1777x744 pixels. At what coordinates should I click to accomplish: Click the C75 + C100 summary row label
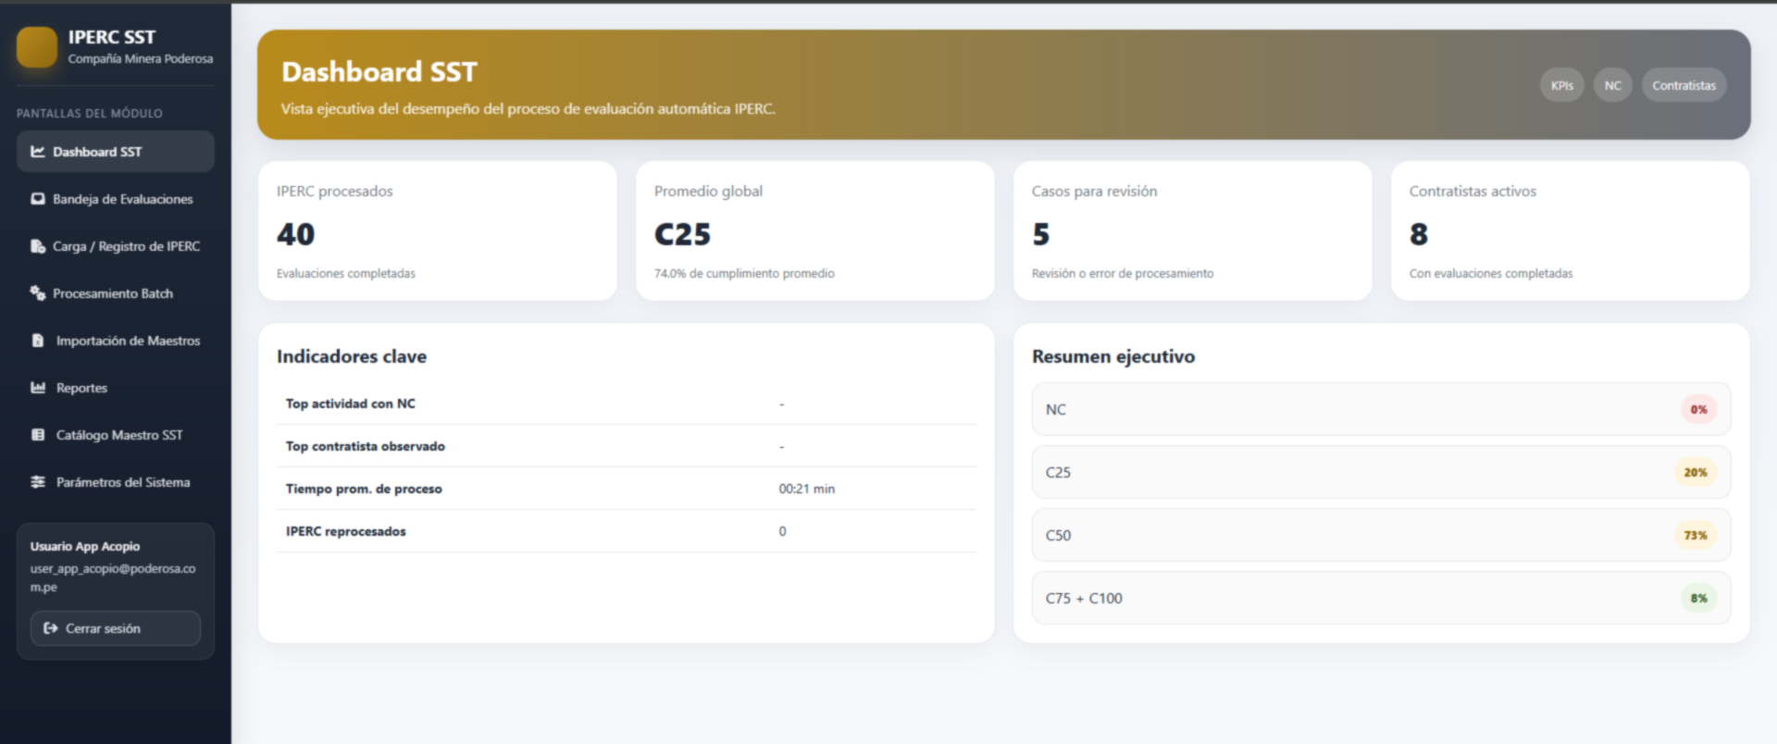point(1084,598)
